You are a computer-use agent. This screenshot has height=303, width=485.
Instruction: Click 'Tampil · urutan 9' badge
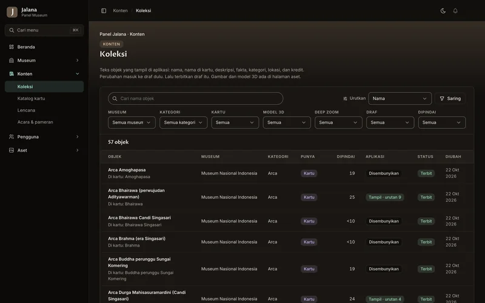coord(384,198)
